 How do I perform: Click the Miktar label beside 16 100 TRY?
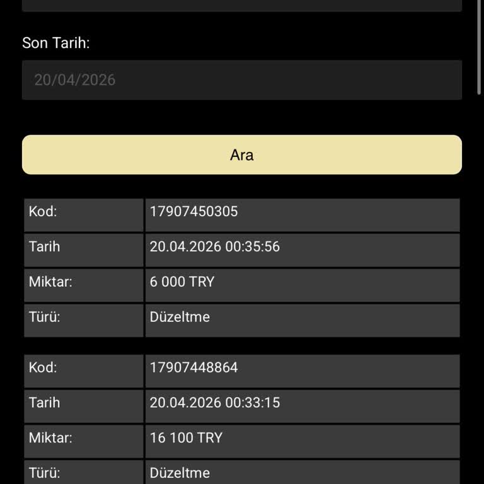click(50, 438)
